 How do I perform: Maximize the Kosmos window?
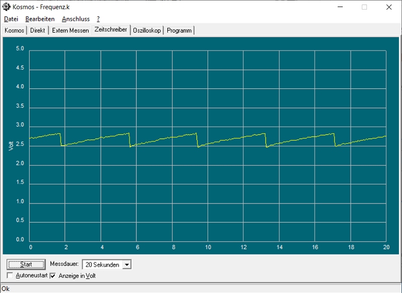tap(364, 7)
